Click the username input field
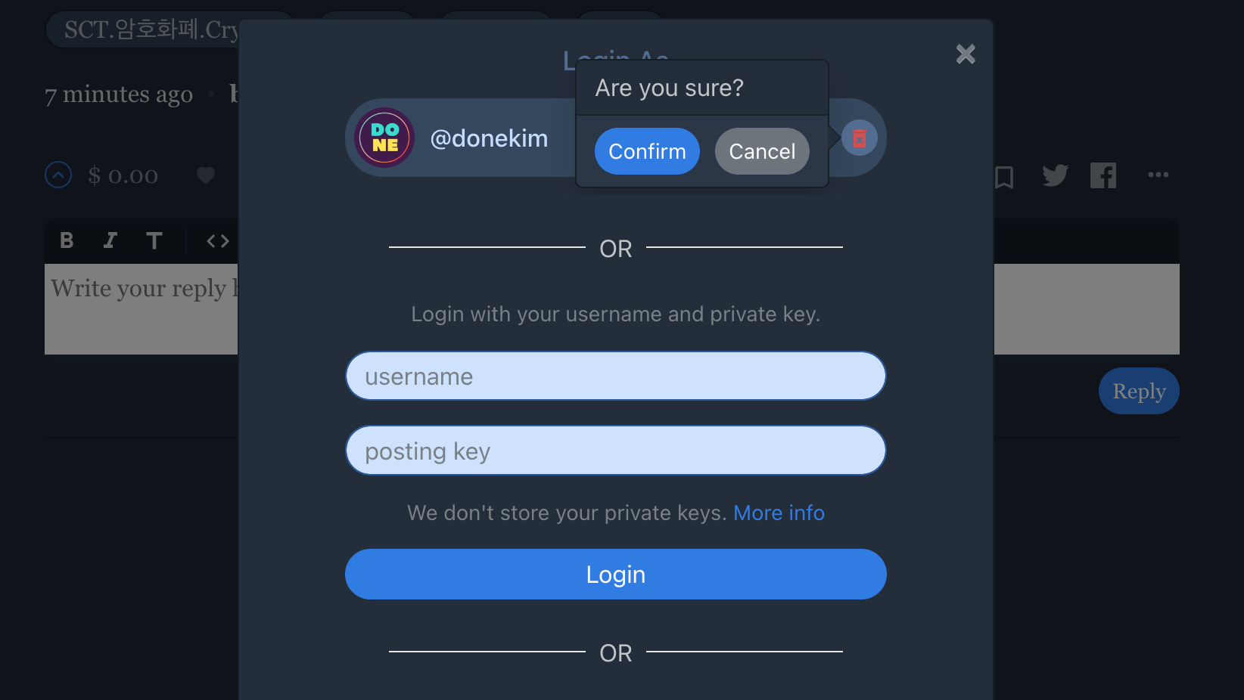Viewport: 1244px width, 700px height. (x=615, y=376)
